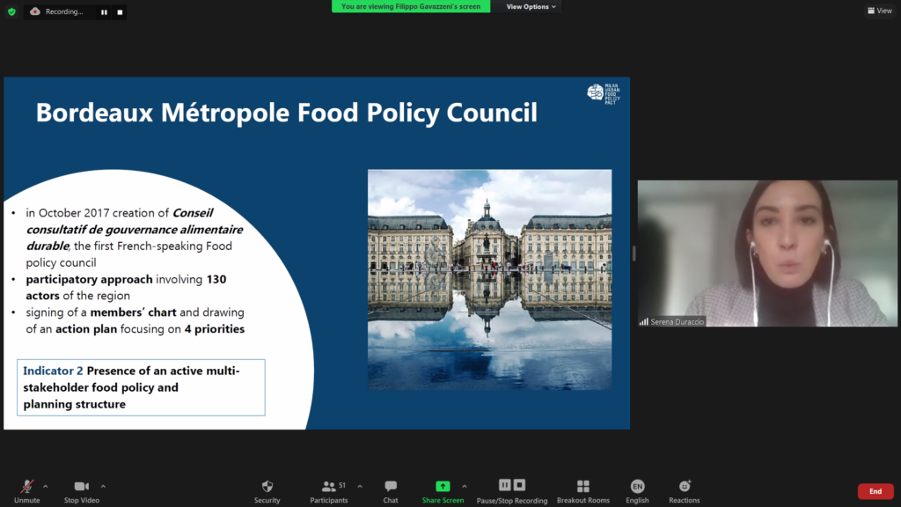
Task: Expand video options arrow beside Stop Video
Action: tap(103, 486)
